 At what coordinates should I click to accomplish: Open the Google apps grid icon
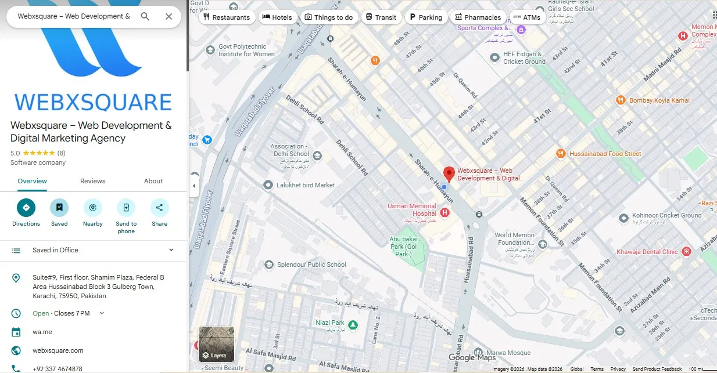(714, 16)
